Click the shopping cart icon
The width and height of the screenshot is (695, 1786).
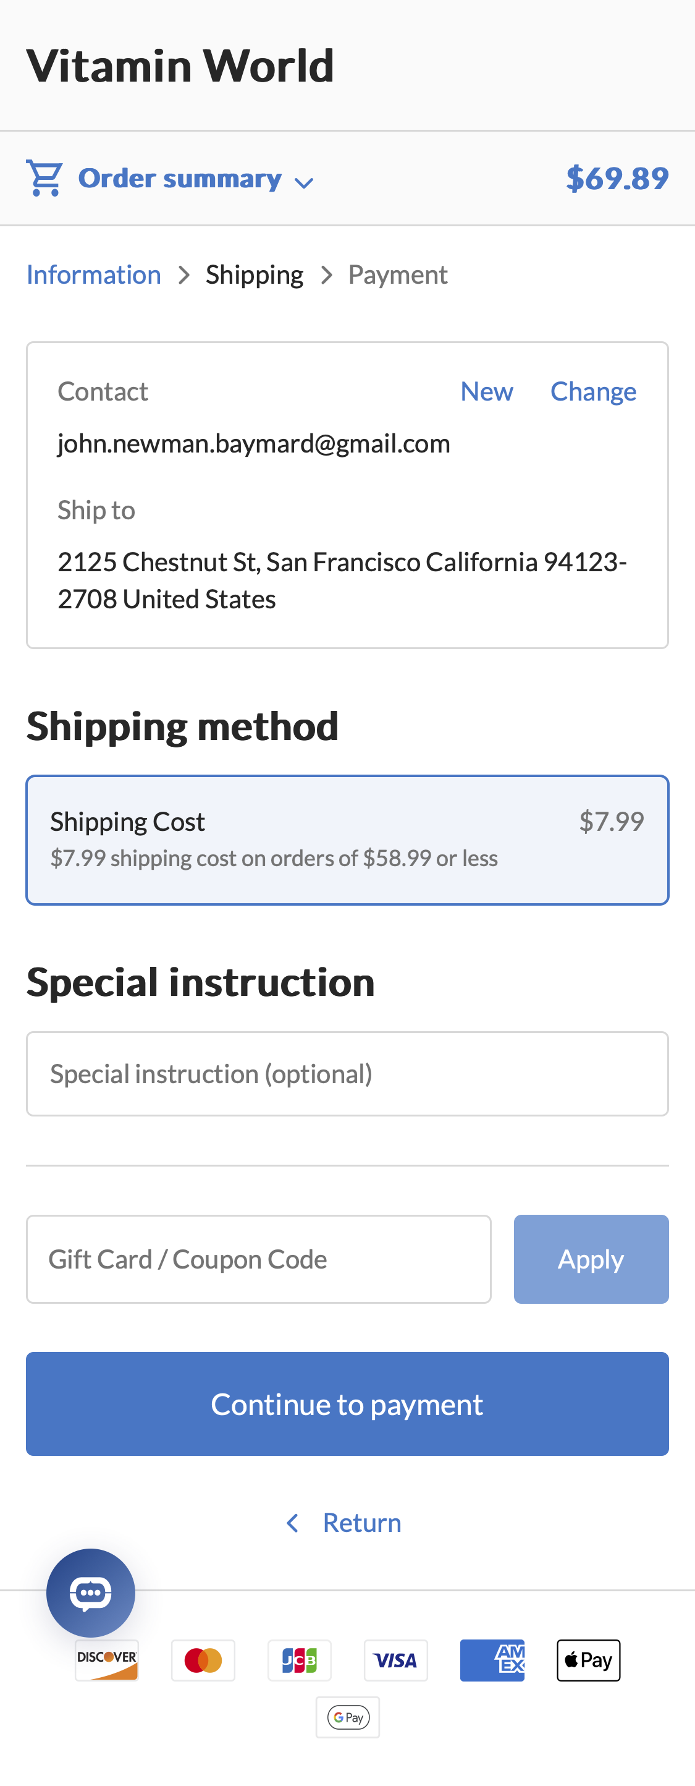pos(44,178)
